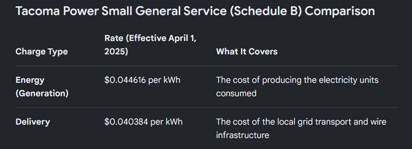Click the electricity production cost description
The height and width of the screenshot is (149, 412).
(297, 86)
